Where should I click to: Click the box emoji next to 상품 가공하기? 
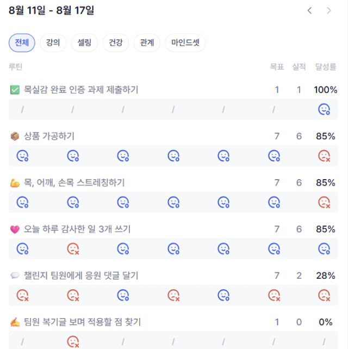15,136
